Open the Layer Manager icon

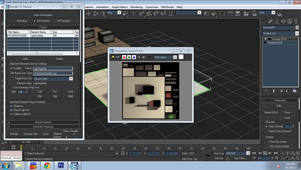[x=222, y=13]
